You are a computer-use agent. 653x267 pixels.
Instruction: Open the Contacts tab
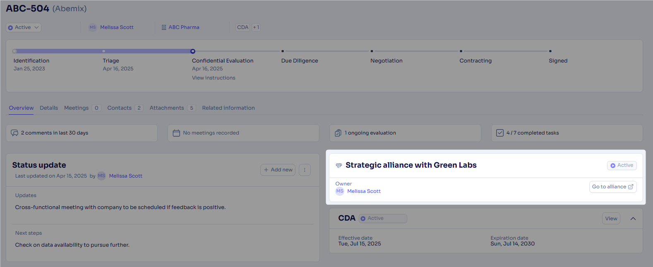click(x=125, y=108)
